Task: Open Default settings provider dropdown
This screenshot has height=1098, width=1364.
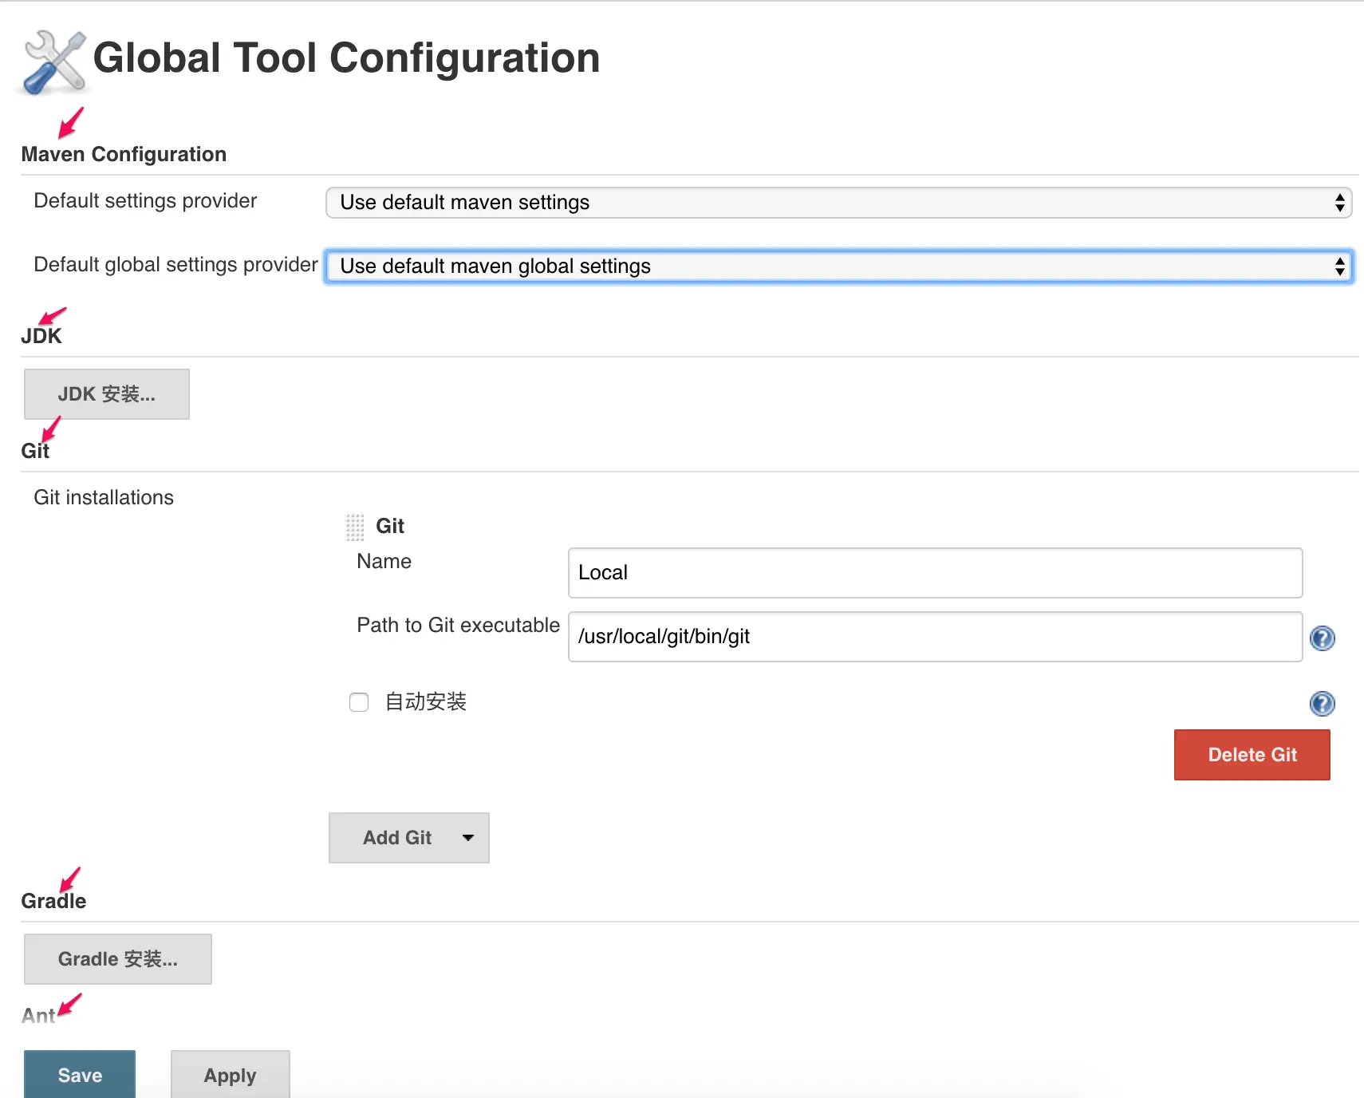Action: pos(838,203)
